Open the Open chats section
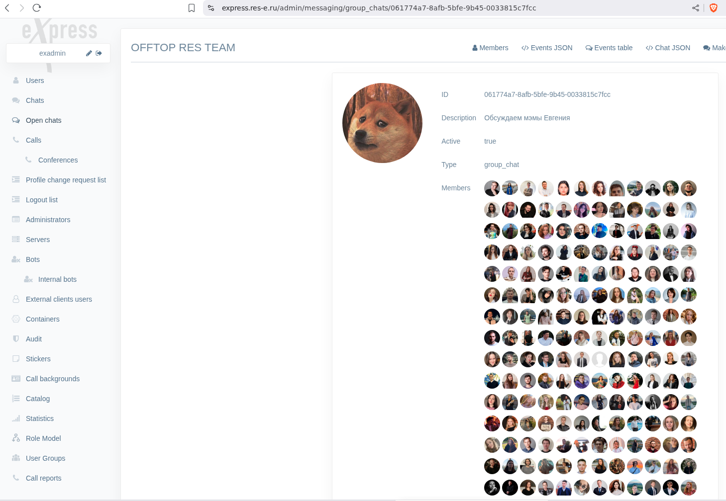 tap(43, 120)
